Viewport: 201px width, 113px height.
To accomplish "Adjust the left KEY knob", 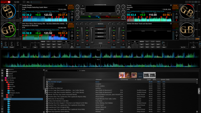I will 72,44.
